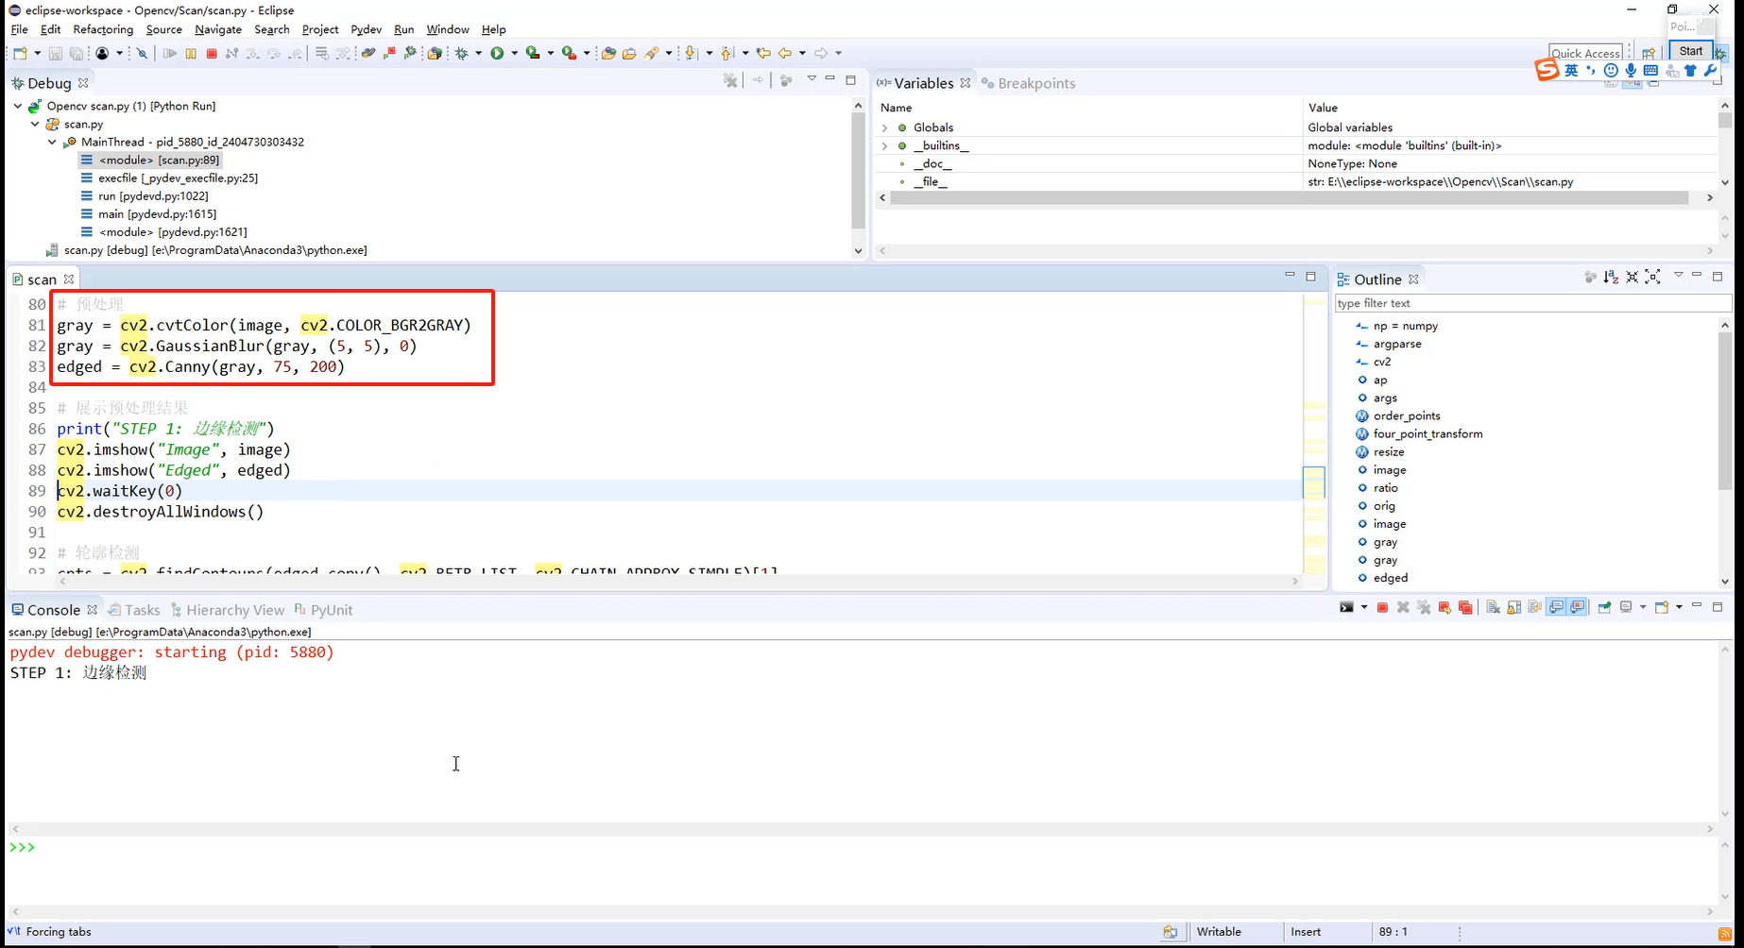Open PyDev console prompt icon

click(1346, 607)
